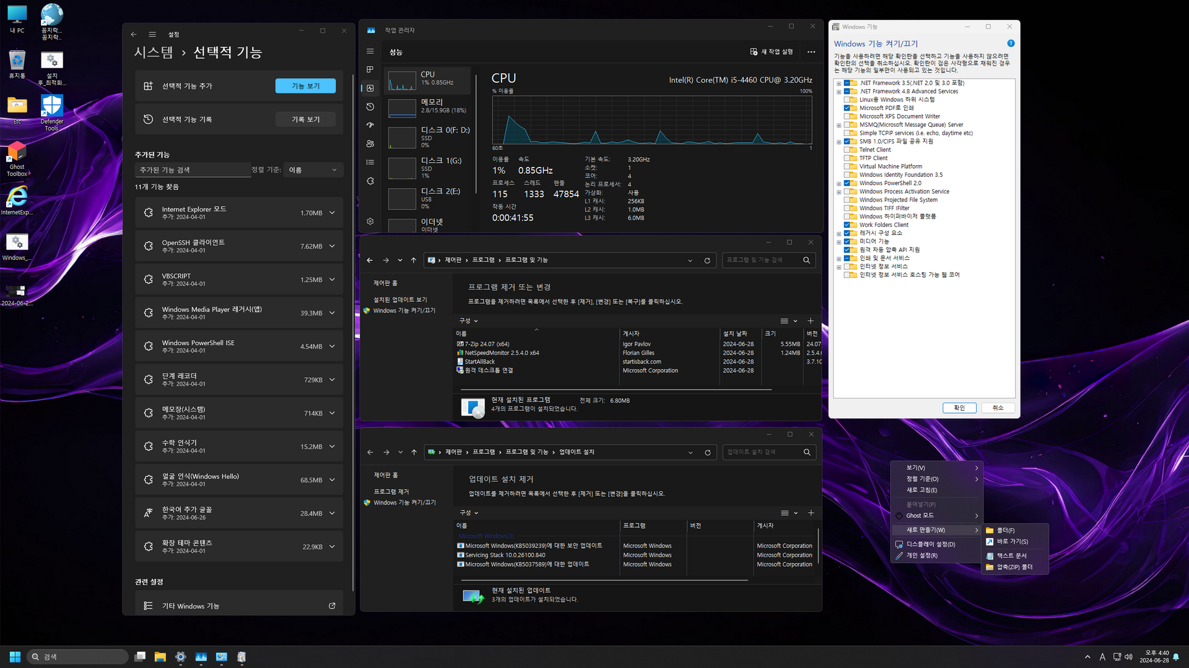This screenshot has width=1189, height=668.
Task: Open Task Manager services icon
Action: pyautogui.click(x=370, y=181)
